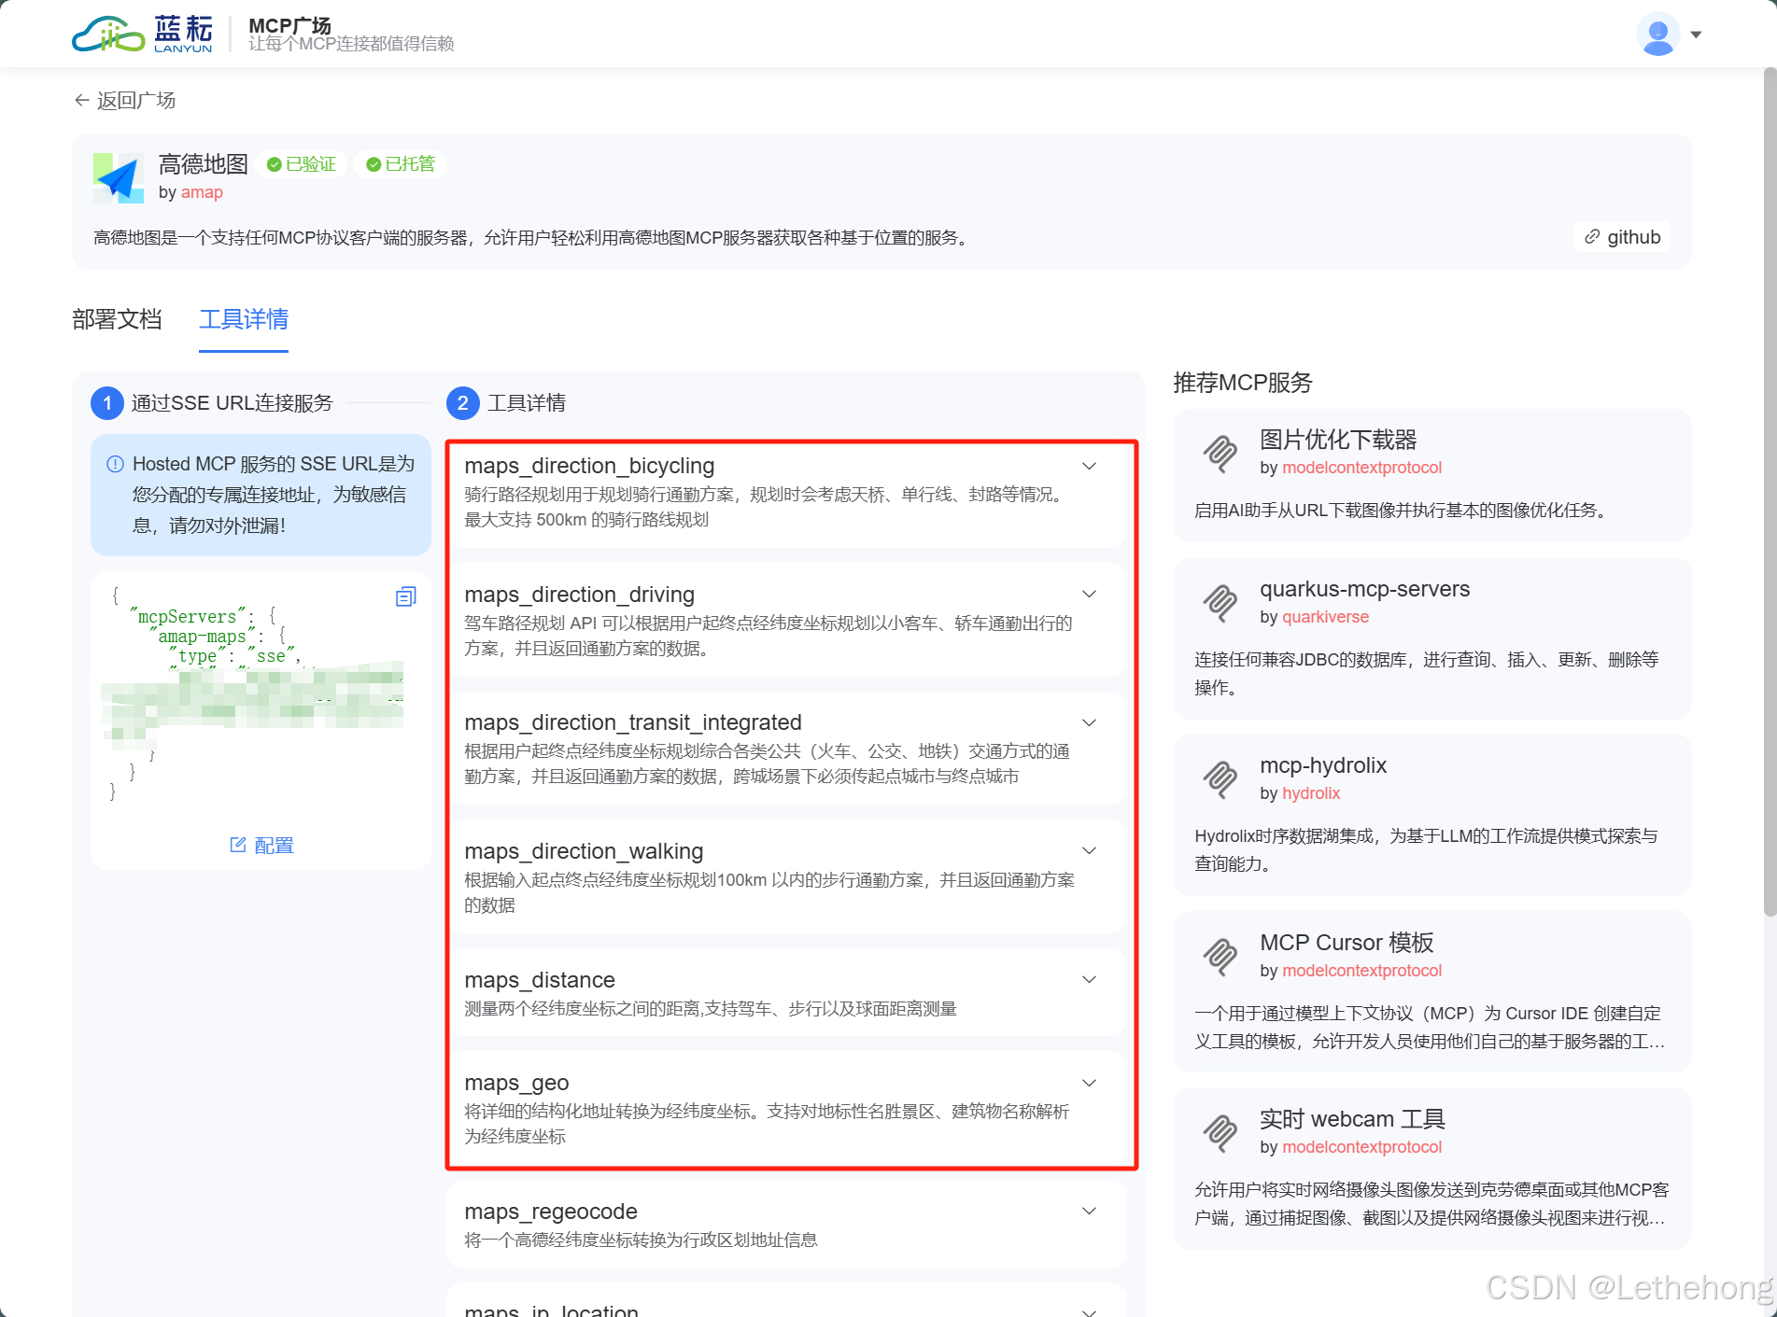Viewport: 1777px width, 1317px height.
Task: Click the page vertical scrollbar
Action: (1770, 493)
